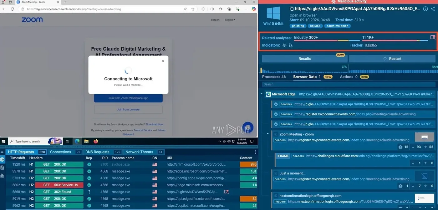Reload the page in Edge

[x=13, y=9]
